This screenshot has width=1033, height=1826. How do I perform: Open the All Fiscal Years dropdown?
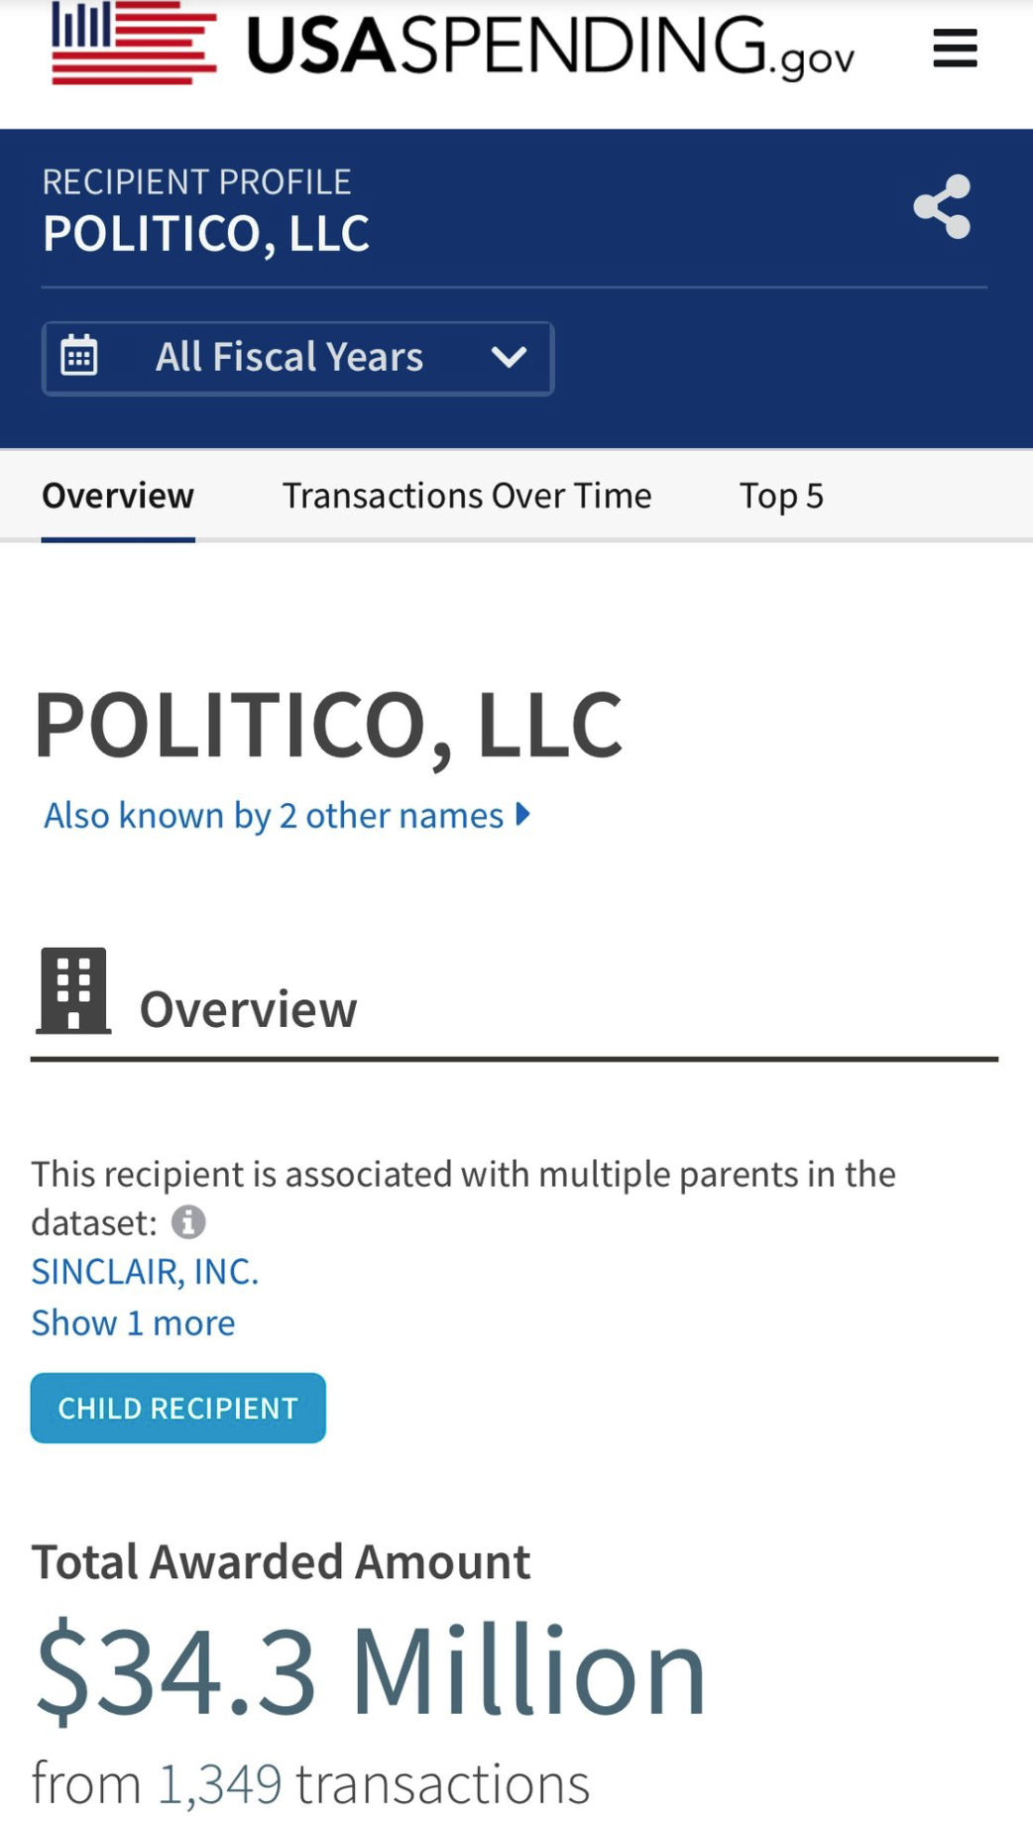(289, 358)
